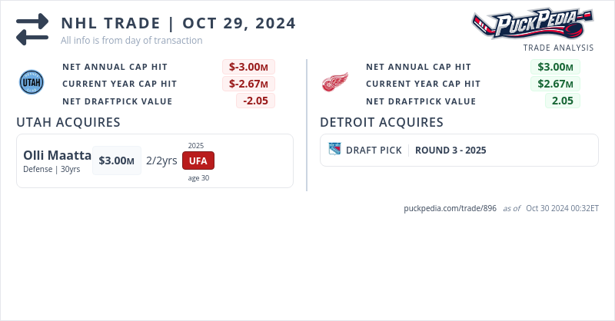
Task: Click the PuckPedia logo
Action: tap(532, 24)
